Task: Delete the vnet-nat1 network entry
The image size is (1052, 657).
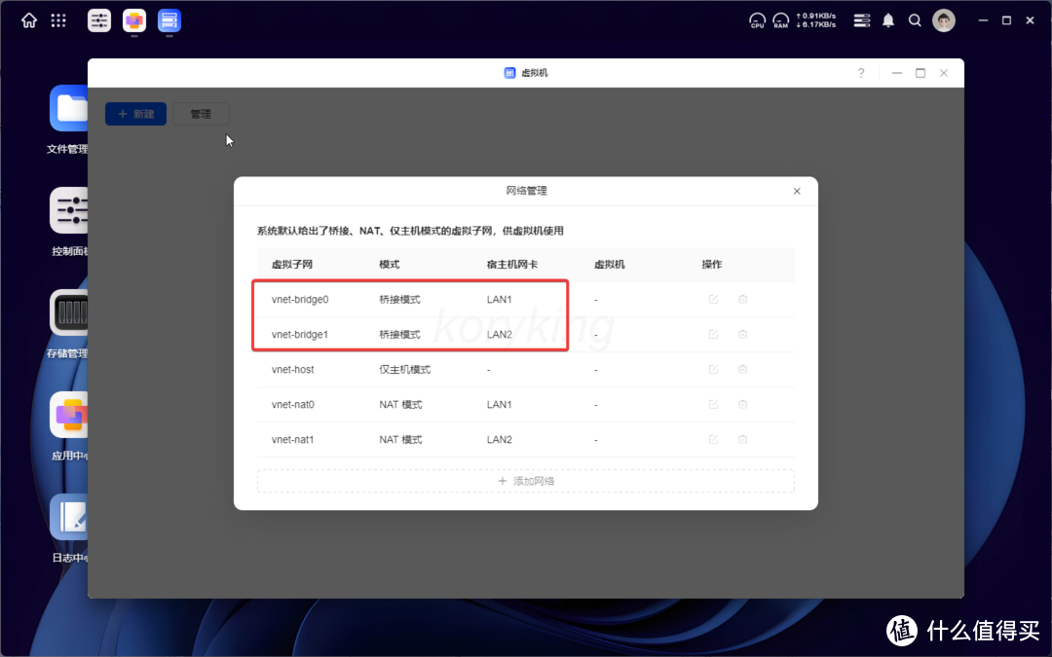Action: pyautogui.click(x=742, y=439)
